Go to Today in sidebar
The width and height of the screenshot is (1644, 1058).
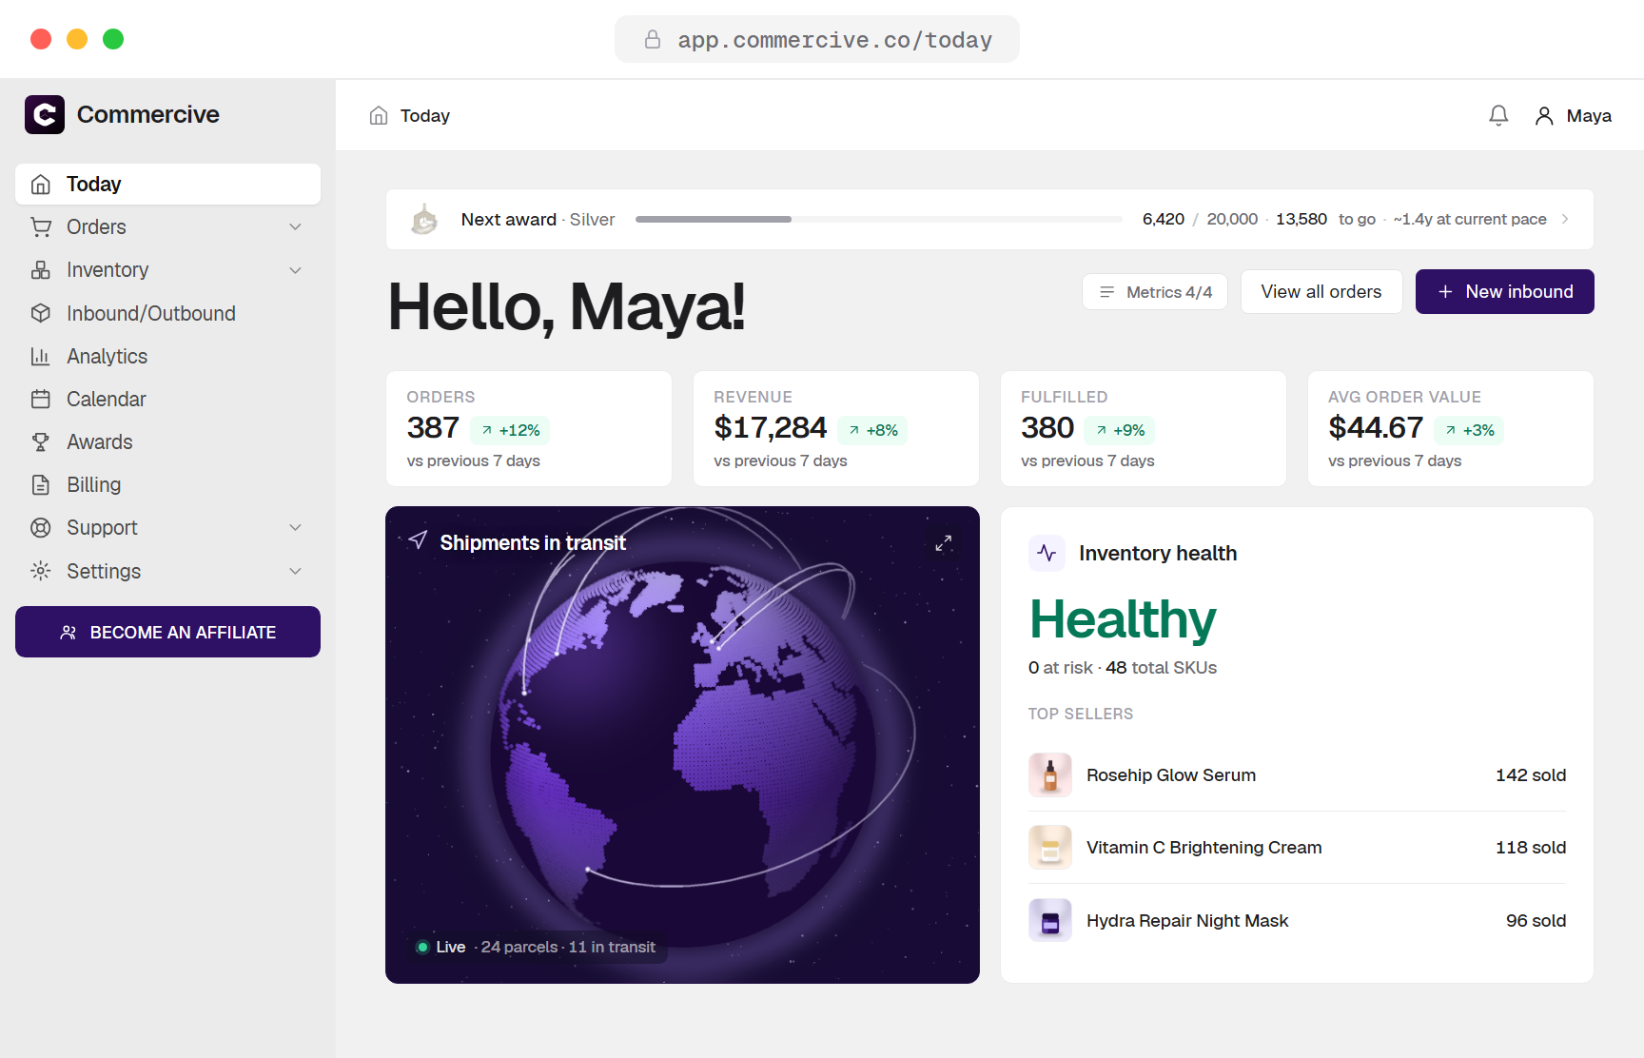167,184
